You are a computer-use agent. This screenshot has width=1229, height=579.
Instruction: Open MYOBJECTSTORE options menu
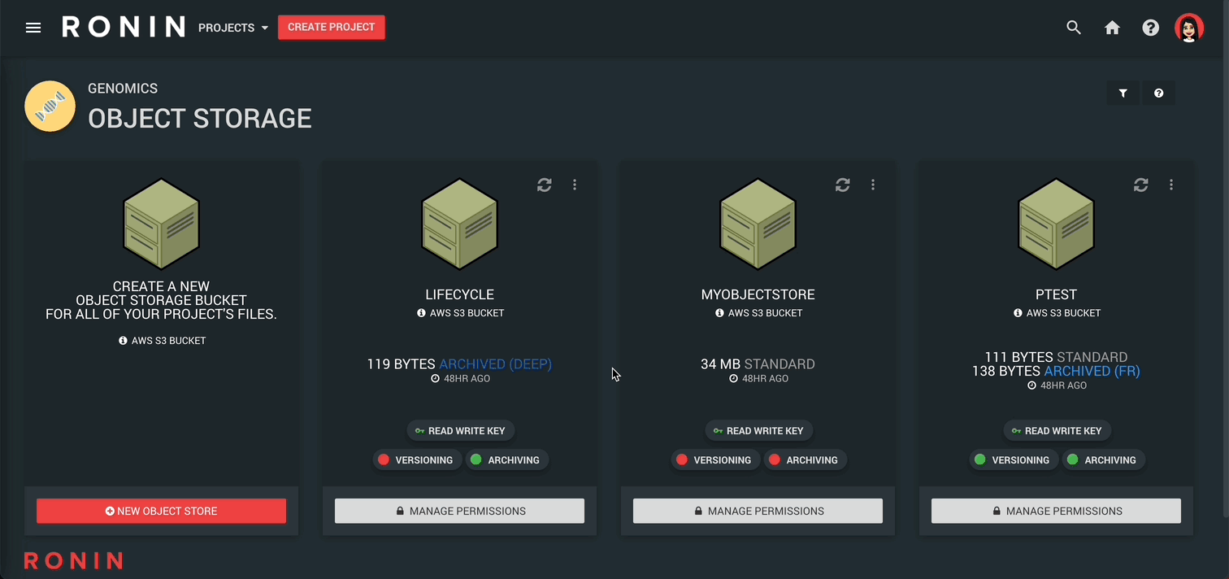click(873, 185)
